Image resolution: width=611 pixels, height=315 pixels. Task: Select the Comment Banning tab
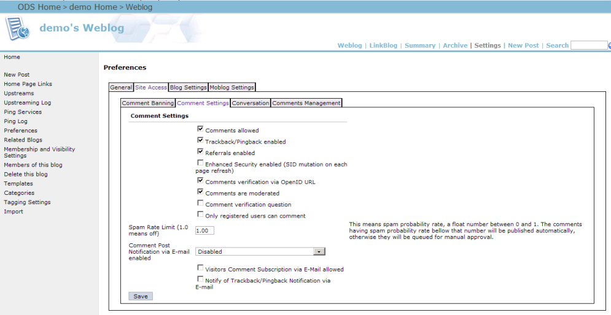pos(148,103)
